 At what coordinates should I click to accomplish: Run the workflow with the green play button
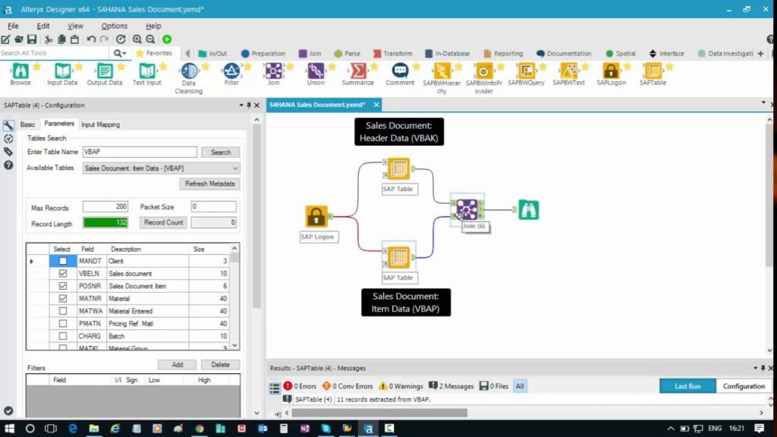click(x=167, y=39)
